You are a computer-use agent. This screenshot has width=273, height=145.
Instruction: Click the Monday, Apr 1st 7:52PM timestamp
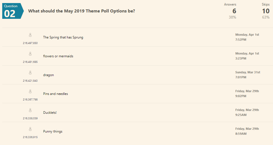[x=247, y=37]
